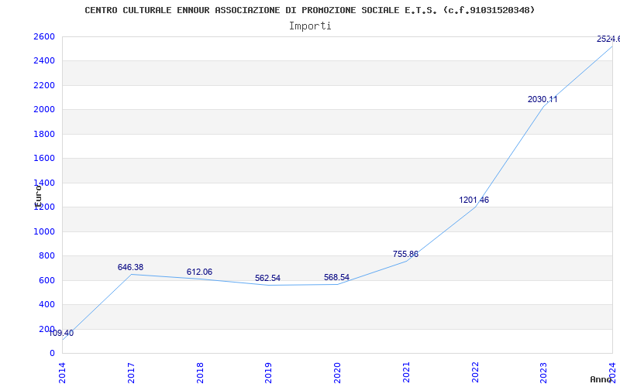
Task: Select the 109.40 starting value label
Action: pyautogui.click(x=61, y=334)
